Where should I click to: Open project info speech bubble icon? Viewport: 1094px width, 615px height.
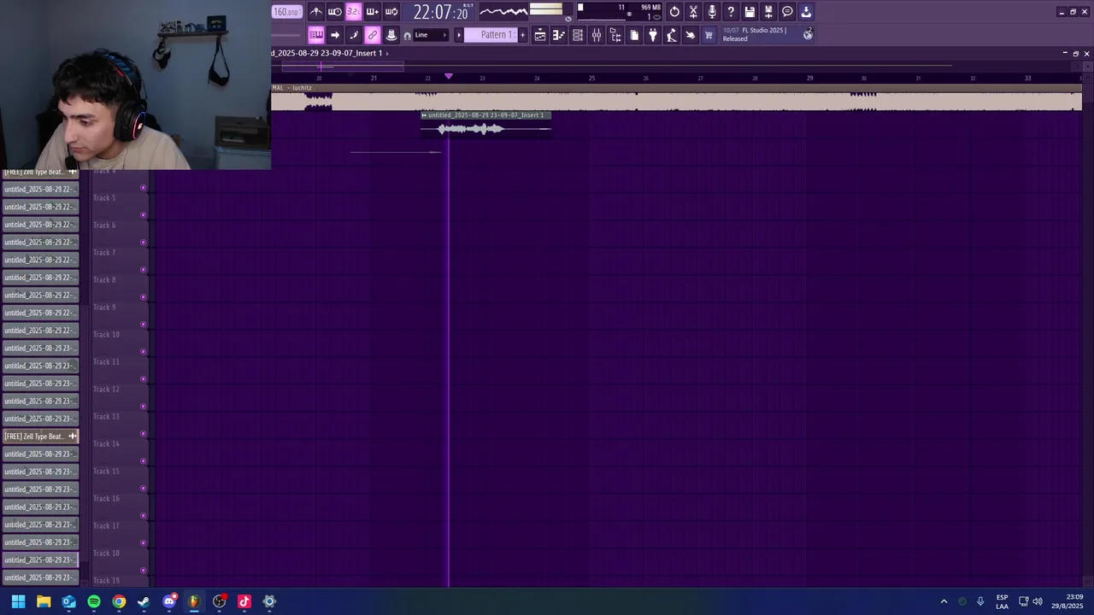click(x=787, y=12)
